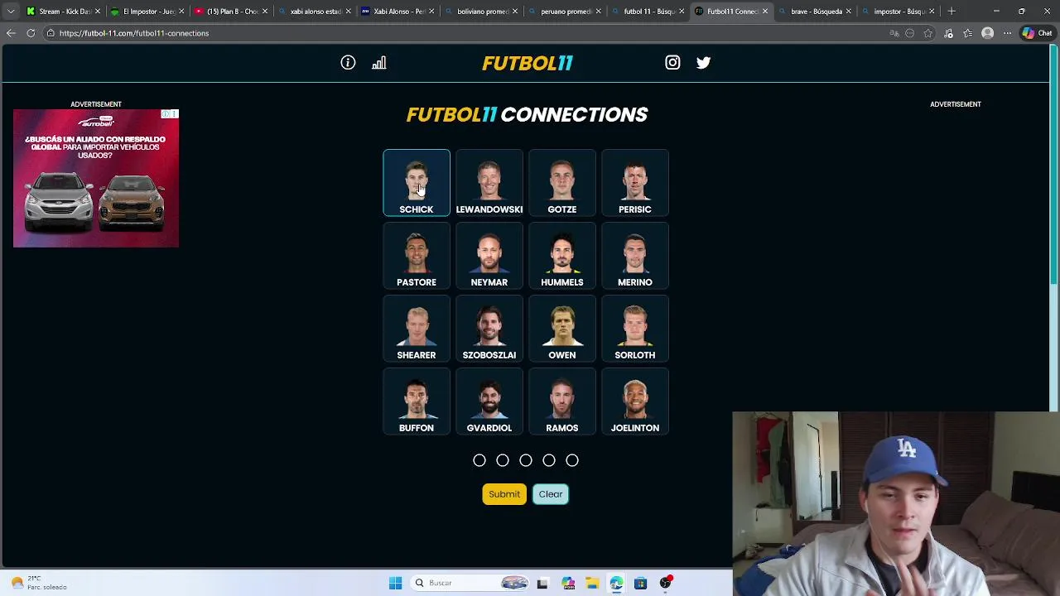
Task: Select the Shearer player card
Action: pyautogui.click(x=417, y=329)
